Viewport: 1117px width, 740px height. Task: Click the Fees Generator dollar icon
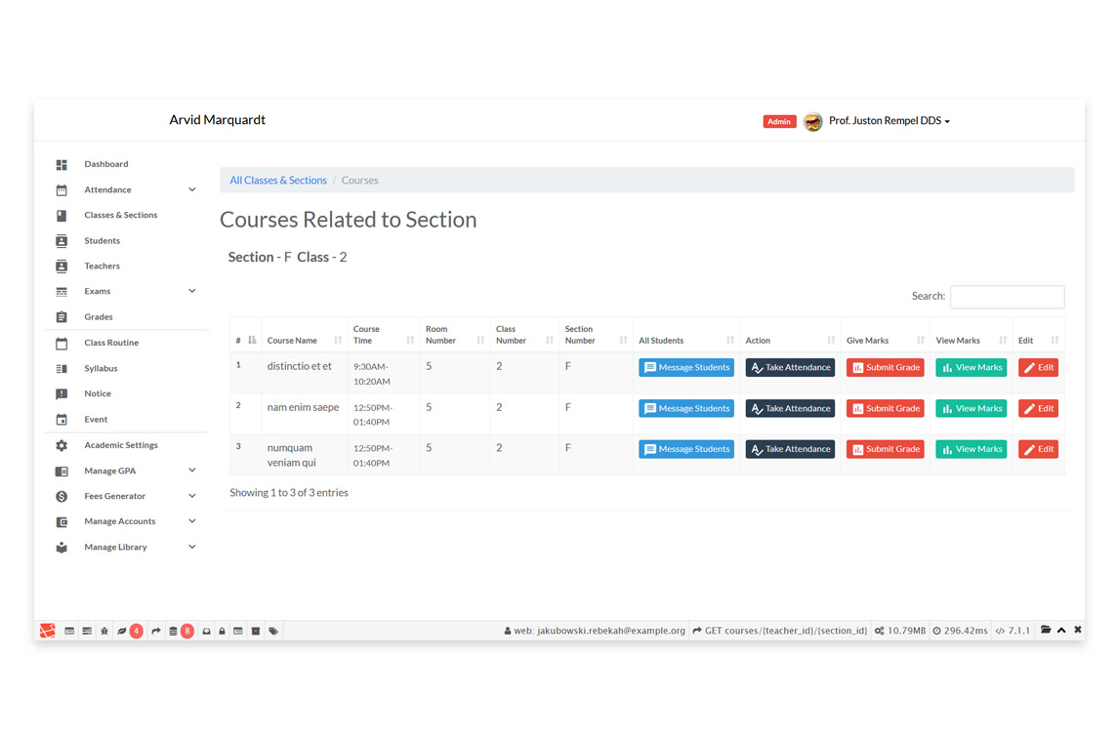pos(62,496)
